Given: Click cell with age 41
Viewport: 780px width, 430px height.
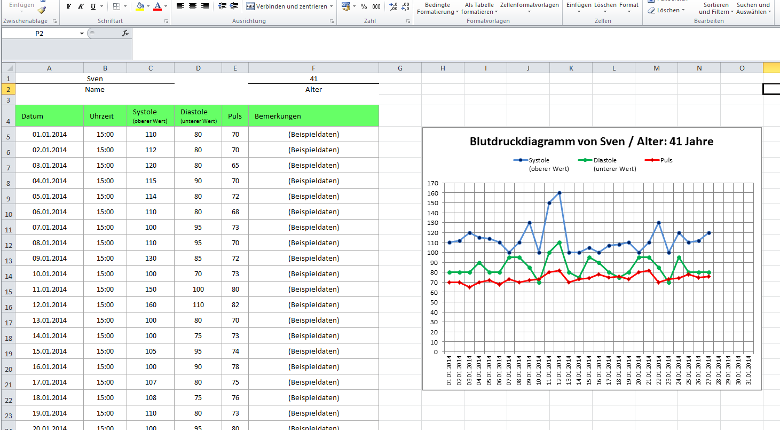Looking at the screenshot, I should coord(313,79).
